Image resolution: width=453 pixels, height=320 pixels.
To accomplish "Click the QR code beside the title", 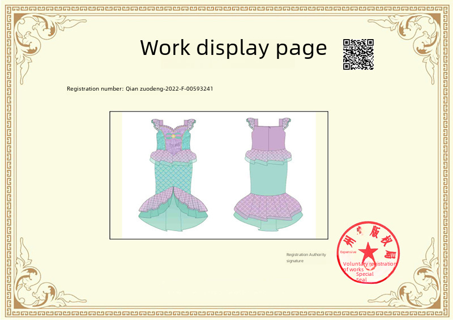I will pyautogui.click(x=358, y=54).
